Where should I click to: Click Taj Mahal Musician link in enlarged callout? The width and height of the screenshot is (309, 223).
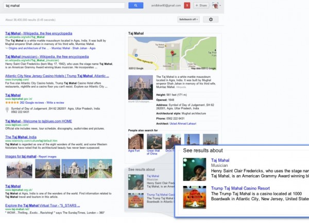coord(220,160)
